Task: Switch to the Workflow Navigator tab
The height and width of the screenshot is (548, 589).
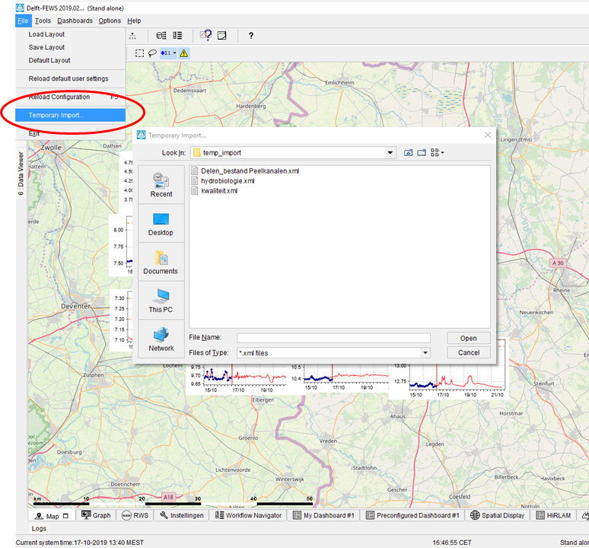Action: point(248,515)
